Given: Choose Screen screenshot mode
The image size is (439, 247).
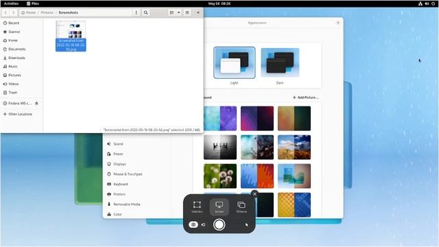Looking at the screenshot, I should (x=219, y=207).
